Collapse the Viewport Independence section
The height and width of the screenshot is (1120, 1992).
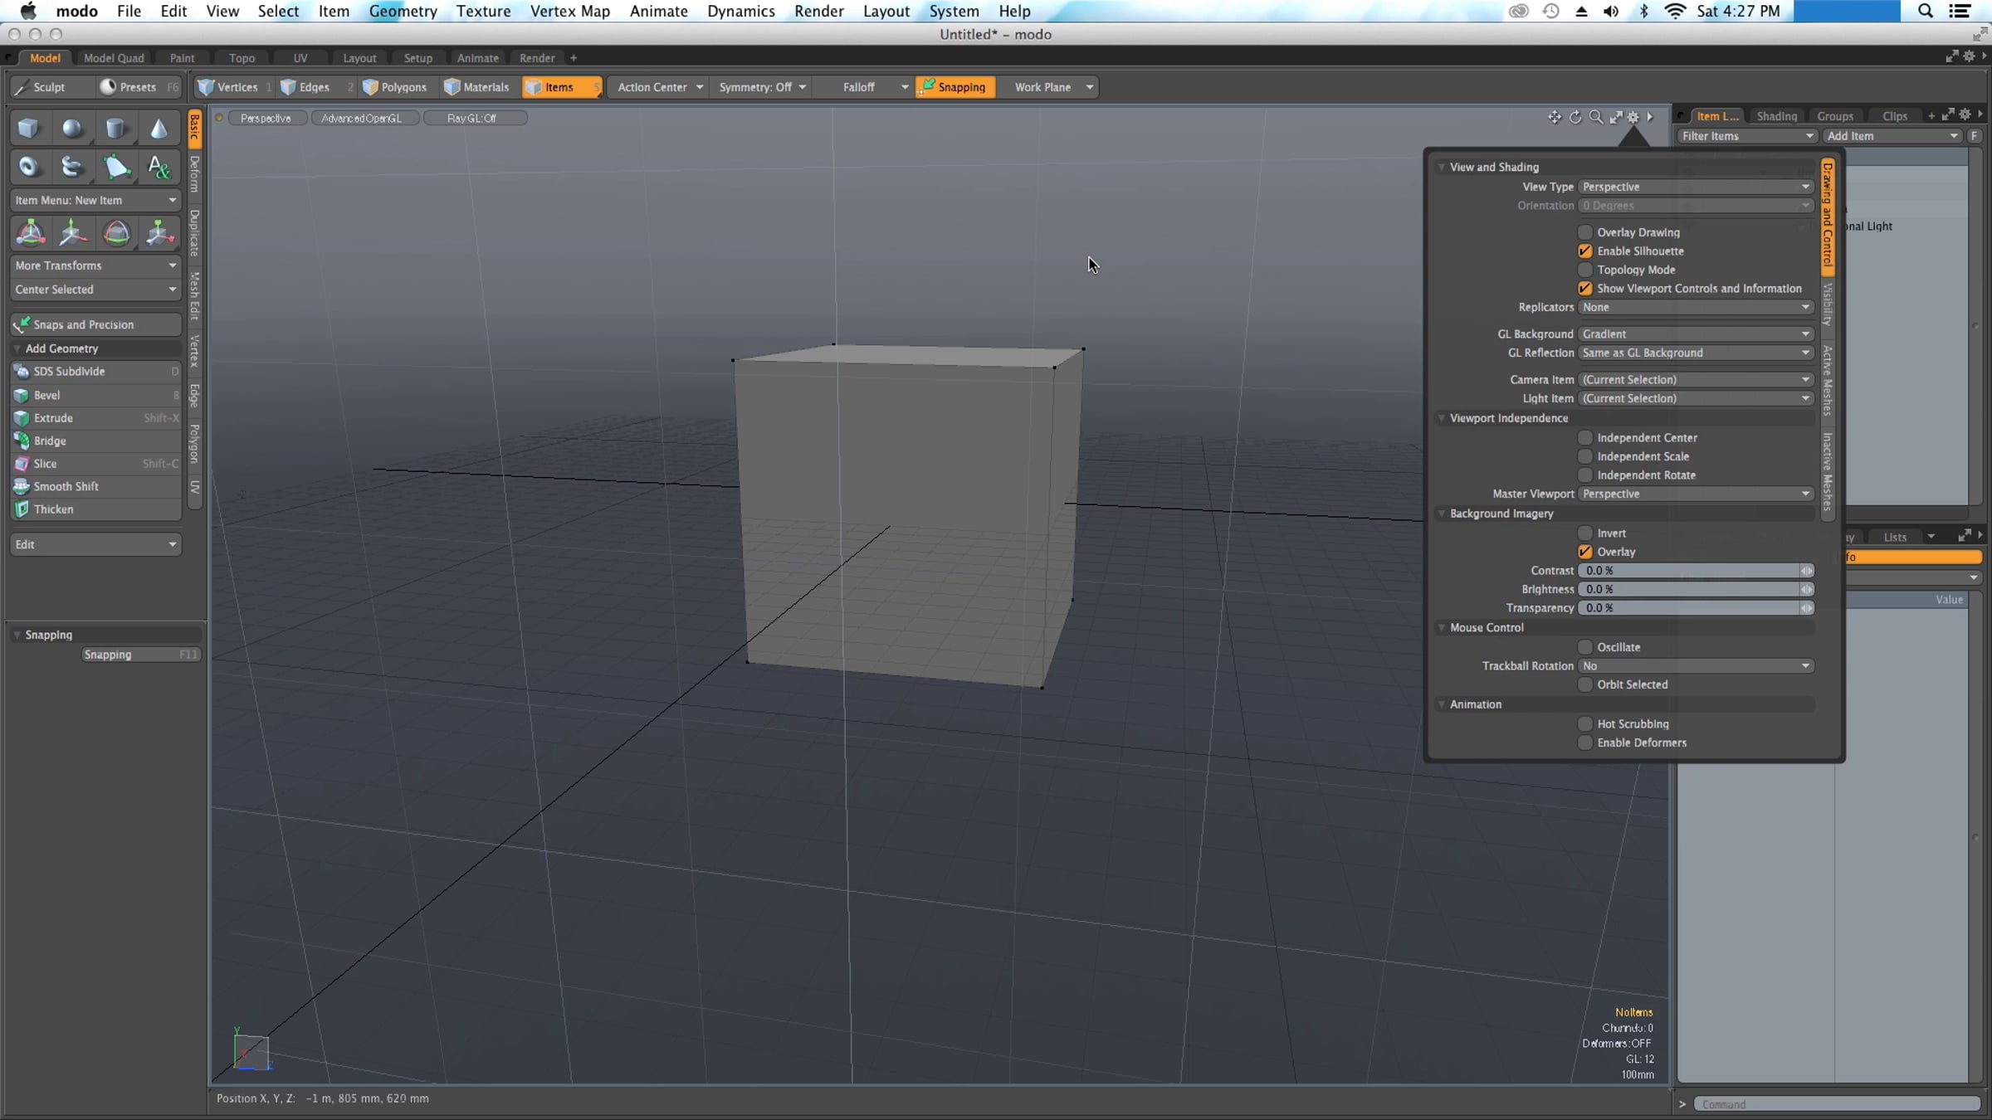coord(1442,418)
